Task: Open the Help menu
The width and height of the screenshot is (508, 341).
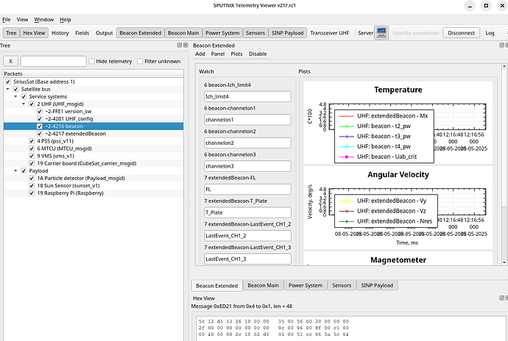Action: tap(66, 19)
